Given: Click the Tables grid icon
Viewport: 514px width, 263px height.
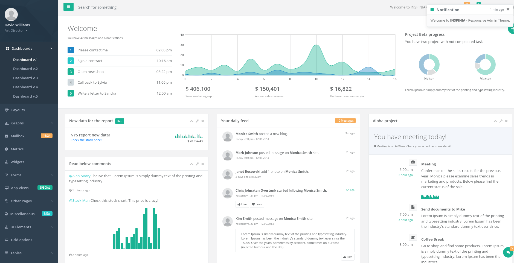Looking at the screenshot, I should point(6,253).
